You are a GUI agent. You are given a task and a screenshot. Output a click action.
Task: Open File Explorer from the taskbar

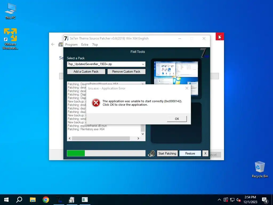coord(33,200)
